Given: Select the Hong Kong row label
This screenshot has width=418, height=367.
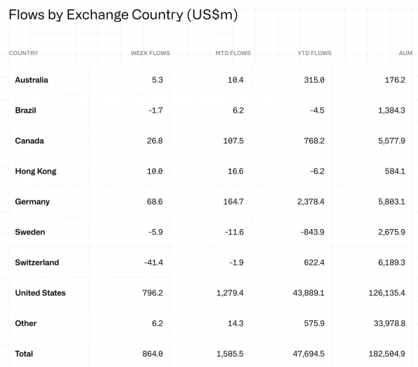Looking at the screenshot, I should pyautogui.click(x=36, y=171).
